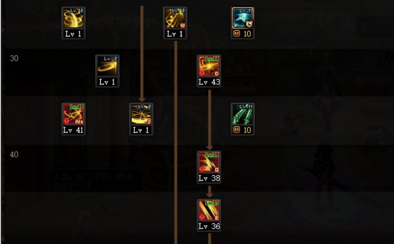394x244 pixels.
Task: Select the golden spiral skill icon at top left
Action: [x=73, y=18]
